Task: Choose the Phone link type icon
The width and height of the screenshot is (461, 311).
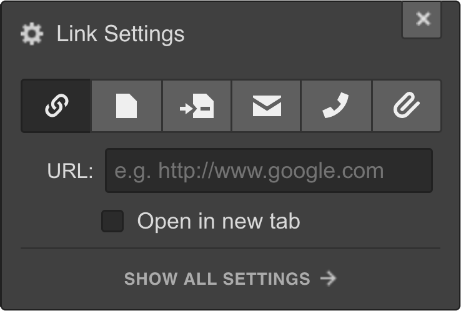Action: point(336,106)
